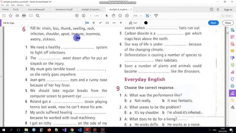
Task: Switch to the starlight_8_teacher tab
Action: (91, 10)
